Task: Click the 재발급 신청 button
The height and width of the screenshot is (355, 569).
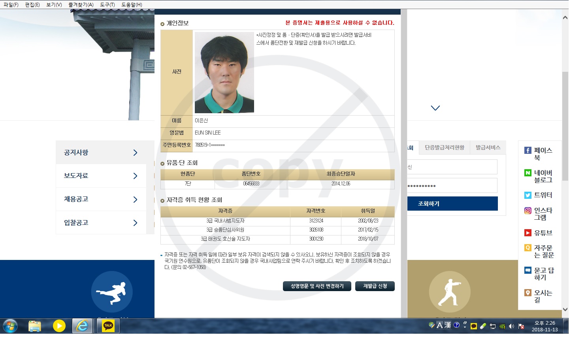Action: [x=375, y=286]
